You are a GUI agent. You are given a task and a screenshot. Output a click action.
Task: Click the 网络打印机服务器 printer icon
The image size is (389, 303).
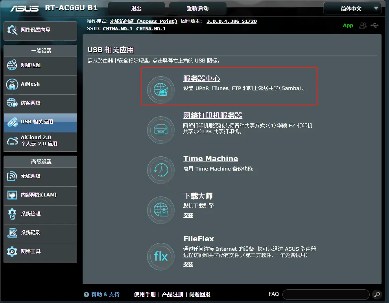click(x=161, y=130)
